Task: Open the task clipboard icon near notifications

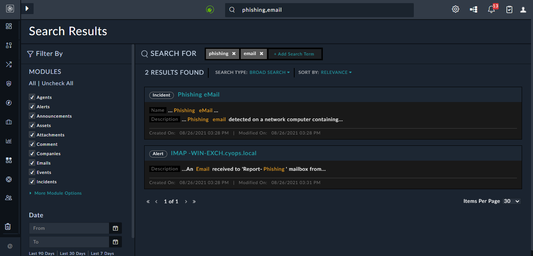Action: [x=509, y=9]
